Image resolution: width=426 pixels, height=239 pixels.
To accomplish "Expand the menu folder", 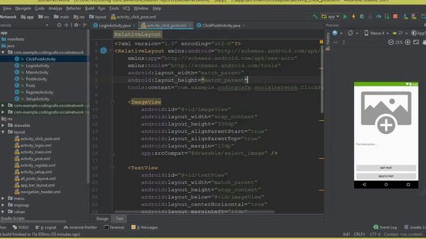I will tap(3, 199).
